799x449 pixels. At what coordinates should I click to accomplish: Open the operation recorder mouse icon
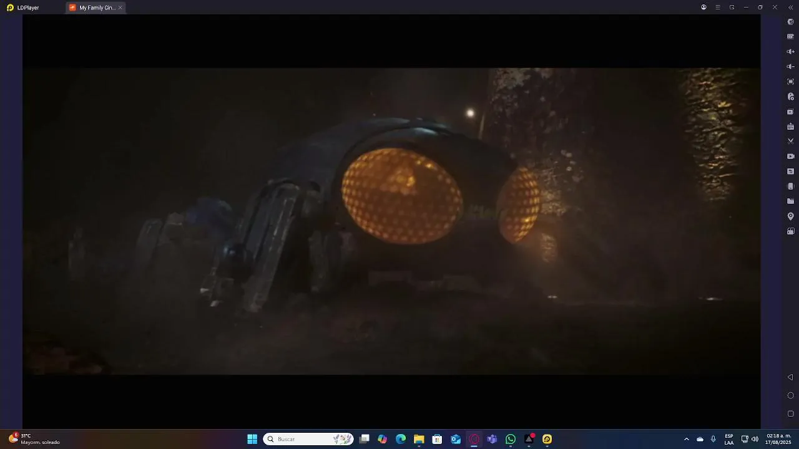(x=790, y=97)
